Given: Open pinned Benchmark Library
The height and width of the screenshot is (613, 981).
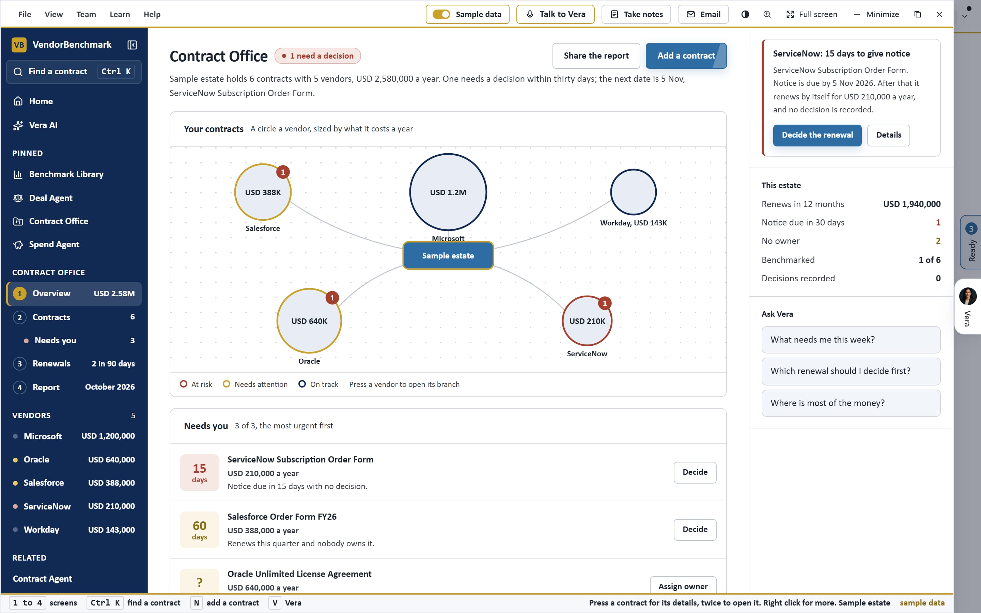Looking at the screenshot, I should click(74, 174).
